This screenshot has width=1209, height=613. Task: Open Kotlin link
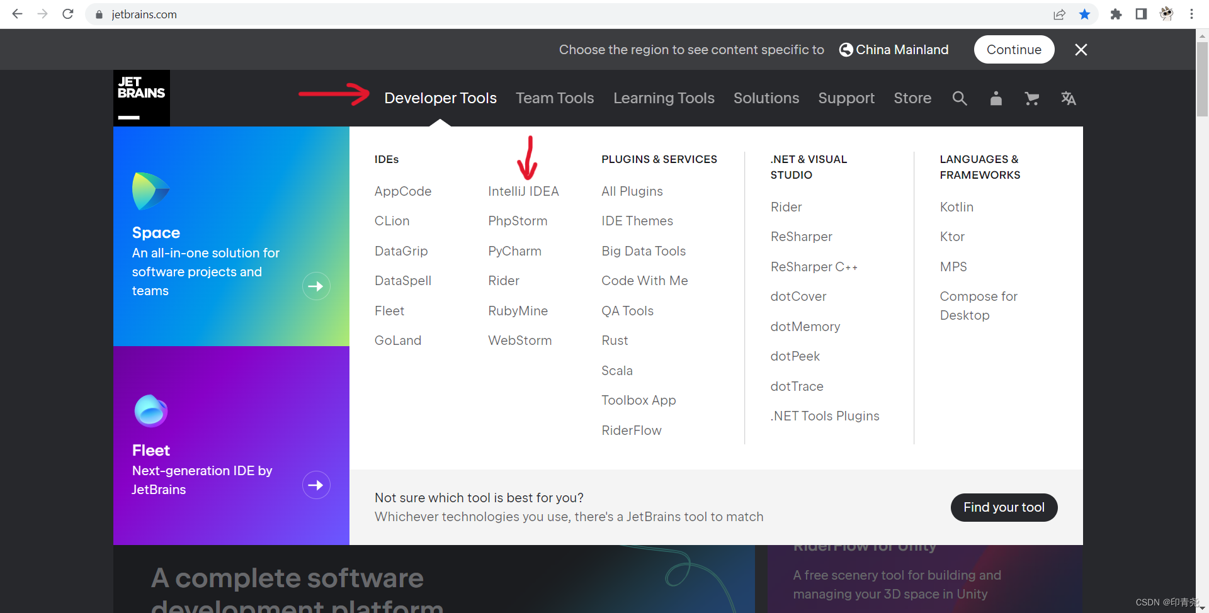tap(956, 207)
